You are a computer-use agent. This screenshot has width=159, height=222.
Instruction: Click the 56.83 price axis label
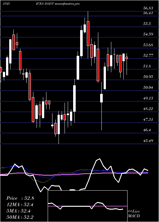(x=148, y=8)
